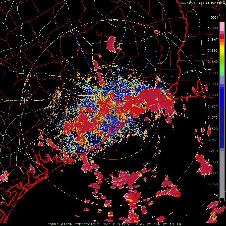Click the 0.840 legend value

pyautogui.click(x=213, y=62)
